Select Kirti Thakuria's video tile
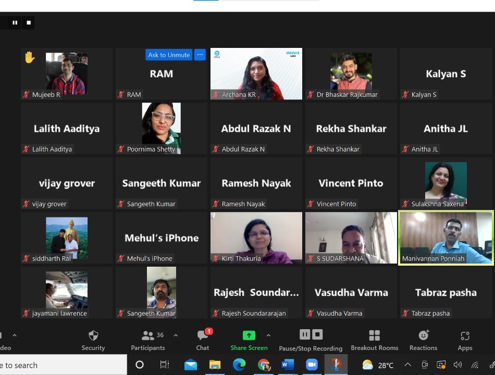This screenshot has width=495, height=375. point(256,238)
